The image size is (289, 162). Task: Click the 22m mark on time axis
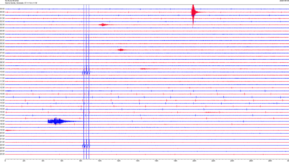[213, 161]
